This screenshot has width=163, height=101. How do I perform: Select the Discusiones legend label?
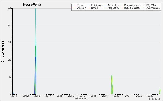[131, 5]
